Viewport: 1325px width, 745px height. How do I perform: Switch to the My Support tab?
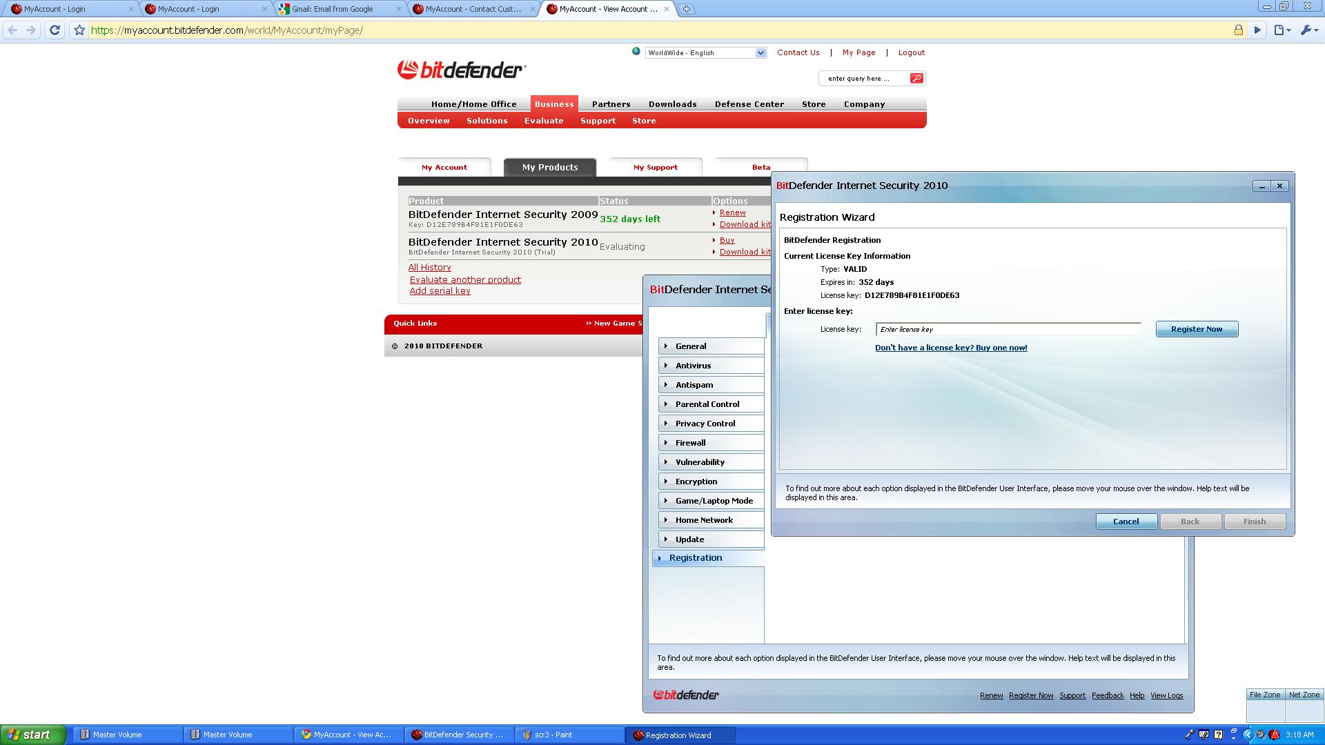tap(655, 167)
